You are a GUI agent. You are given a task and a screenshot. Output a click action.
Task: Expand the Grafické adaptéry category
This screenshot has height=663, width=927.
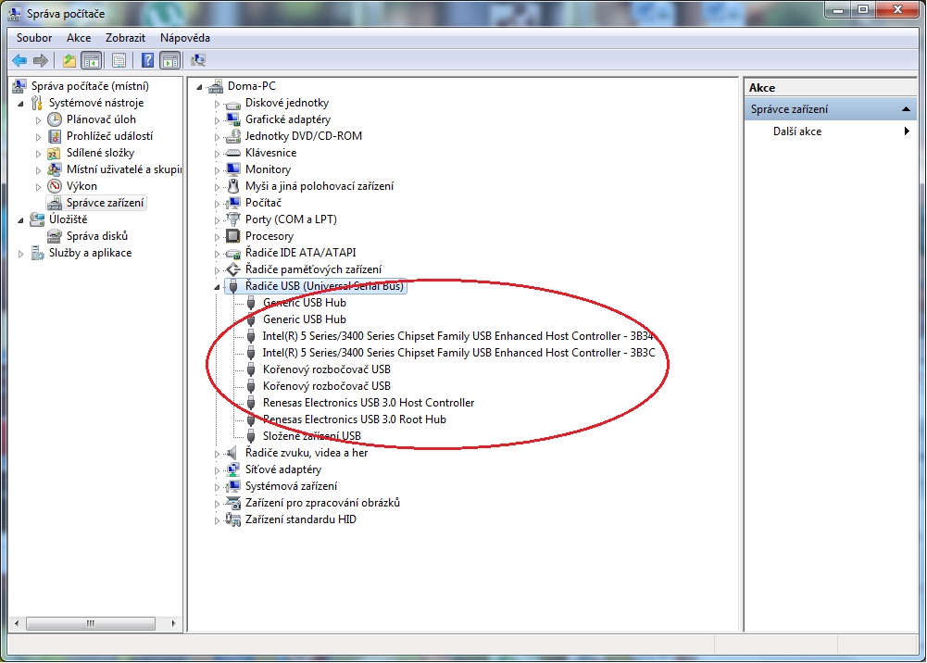click(x=219, y=120)
